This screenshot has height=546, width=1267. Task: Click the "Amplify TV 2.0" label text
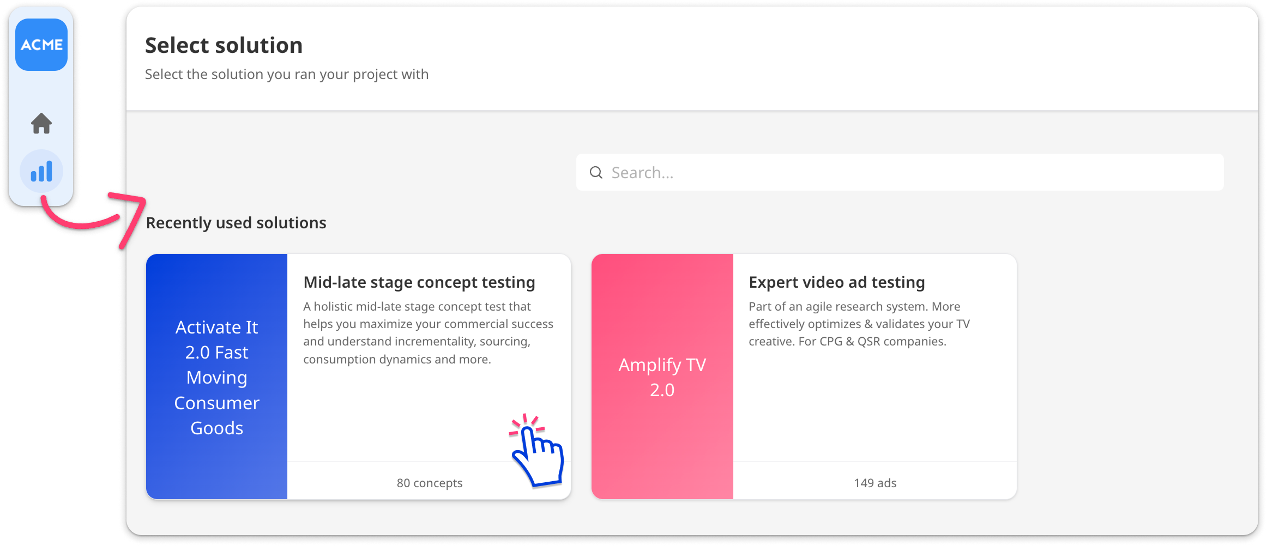click(x=662, y=377)
